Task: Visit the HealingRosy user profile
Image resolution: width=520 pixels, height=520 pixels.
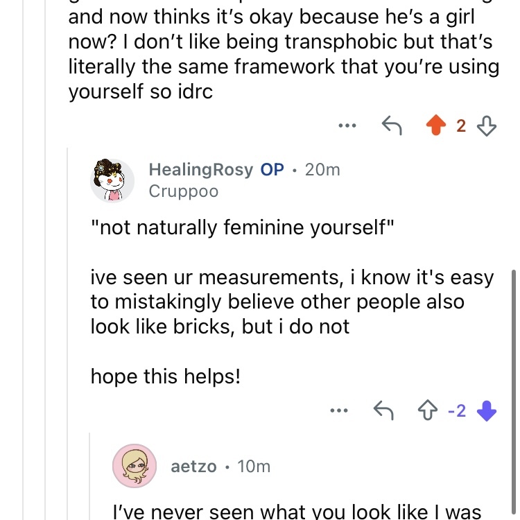Action: coord(200,170)
